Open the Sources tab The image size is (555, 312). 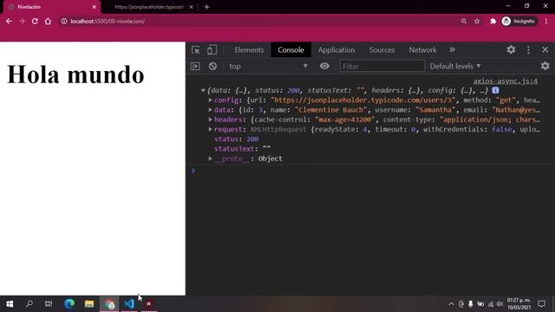pyautogui.click(x=382, y=50)
